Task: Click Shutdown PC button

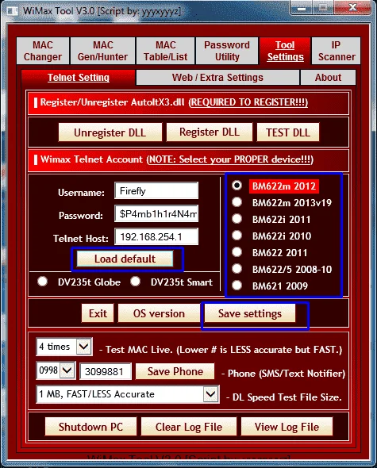Action: pyautogui.click(x=90, y=427)
